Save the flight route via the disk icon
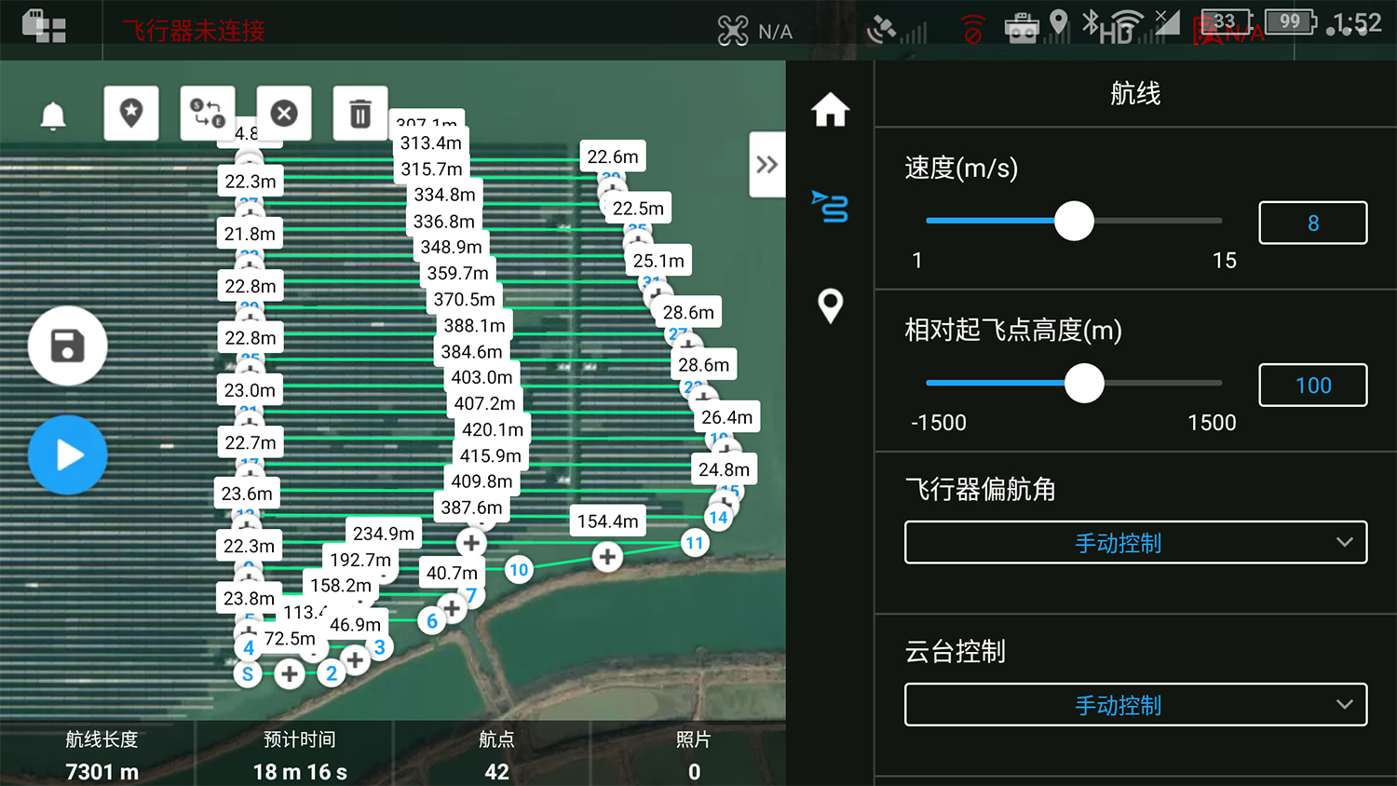The image size is (1397, 786). coord(67,346)
